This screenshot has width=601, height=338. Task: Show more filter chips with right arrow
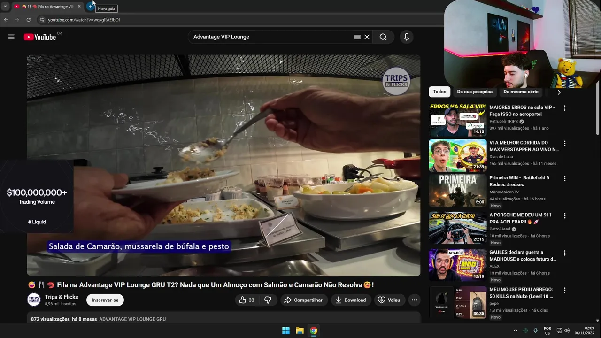(559, 92)
